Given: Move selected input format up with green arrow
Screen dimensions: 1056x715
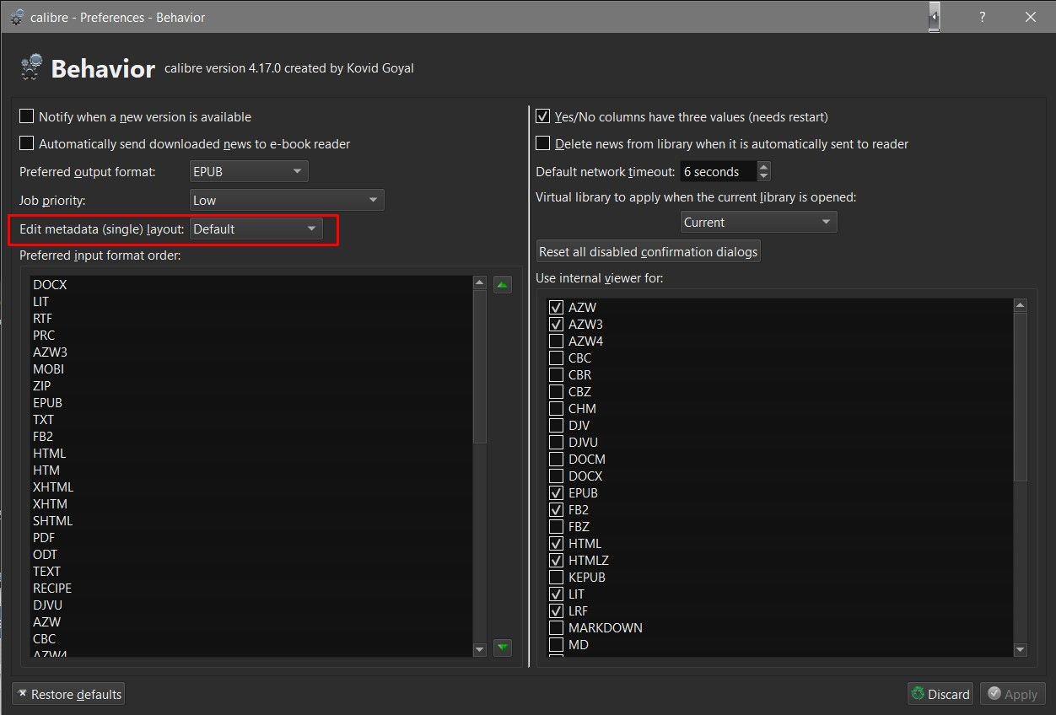Looking at the screenshot, I should click(x=503, y=285).
